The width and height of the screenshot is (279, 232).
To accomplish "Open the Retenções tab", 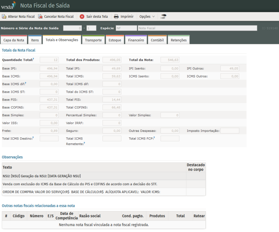I will (x=179, y=40).
